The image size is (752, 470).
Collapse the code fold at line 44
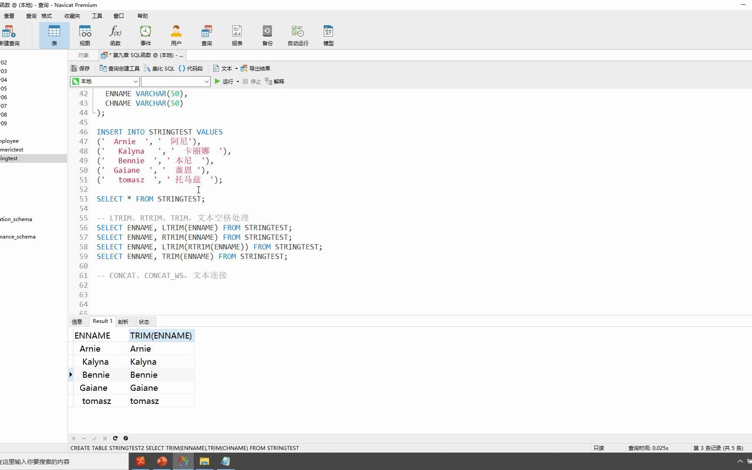coord(94,113)
